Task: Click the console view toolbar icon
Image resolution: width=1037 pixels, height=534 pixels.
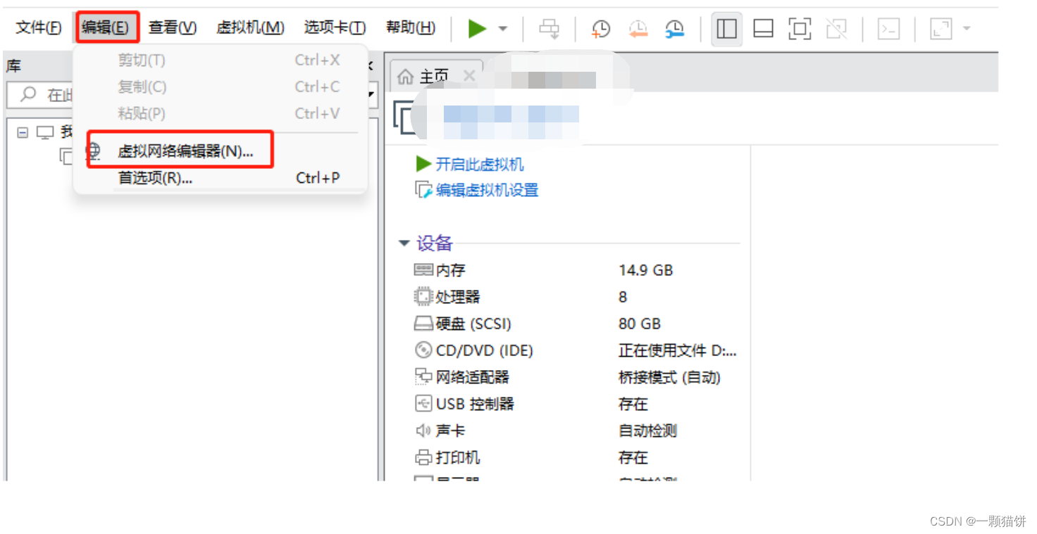Action: [889, 29]
